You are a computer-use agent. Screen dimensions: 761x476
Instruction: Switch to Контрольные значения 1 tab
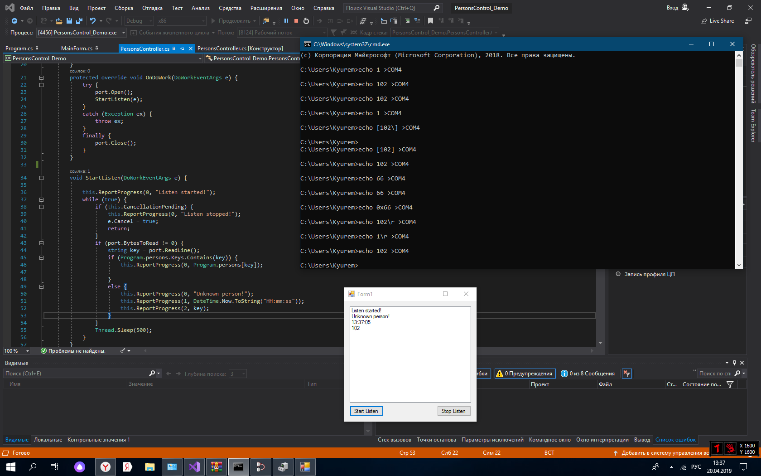[x=99, y=440]
